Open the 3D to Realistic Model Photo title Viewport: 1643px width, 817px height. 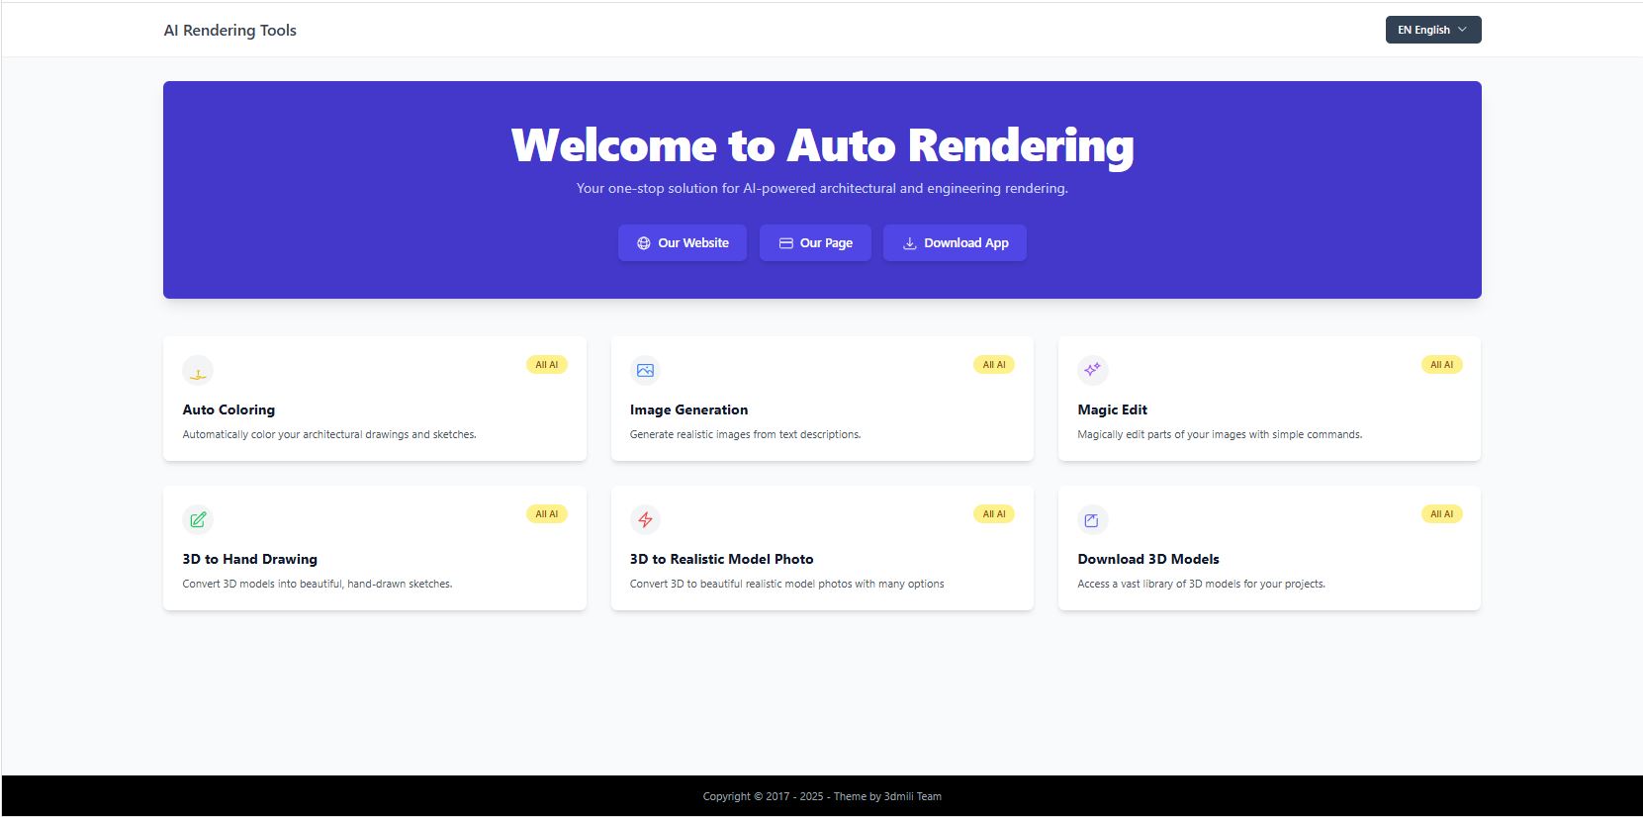(x=721, y=559)
